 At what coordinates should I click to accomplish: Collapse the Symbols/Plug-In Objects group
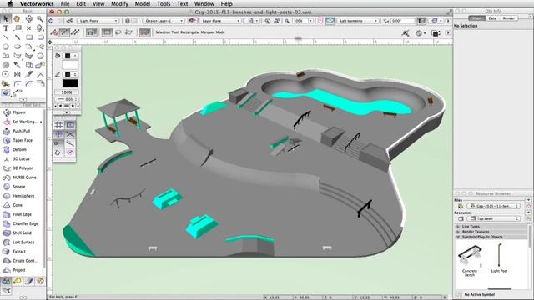[458, 237]
